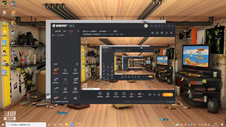Screen dimensions: 226x127
Task: Click the bell notification icon in the header
Action: click(166, 33)
